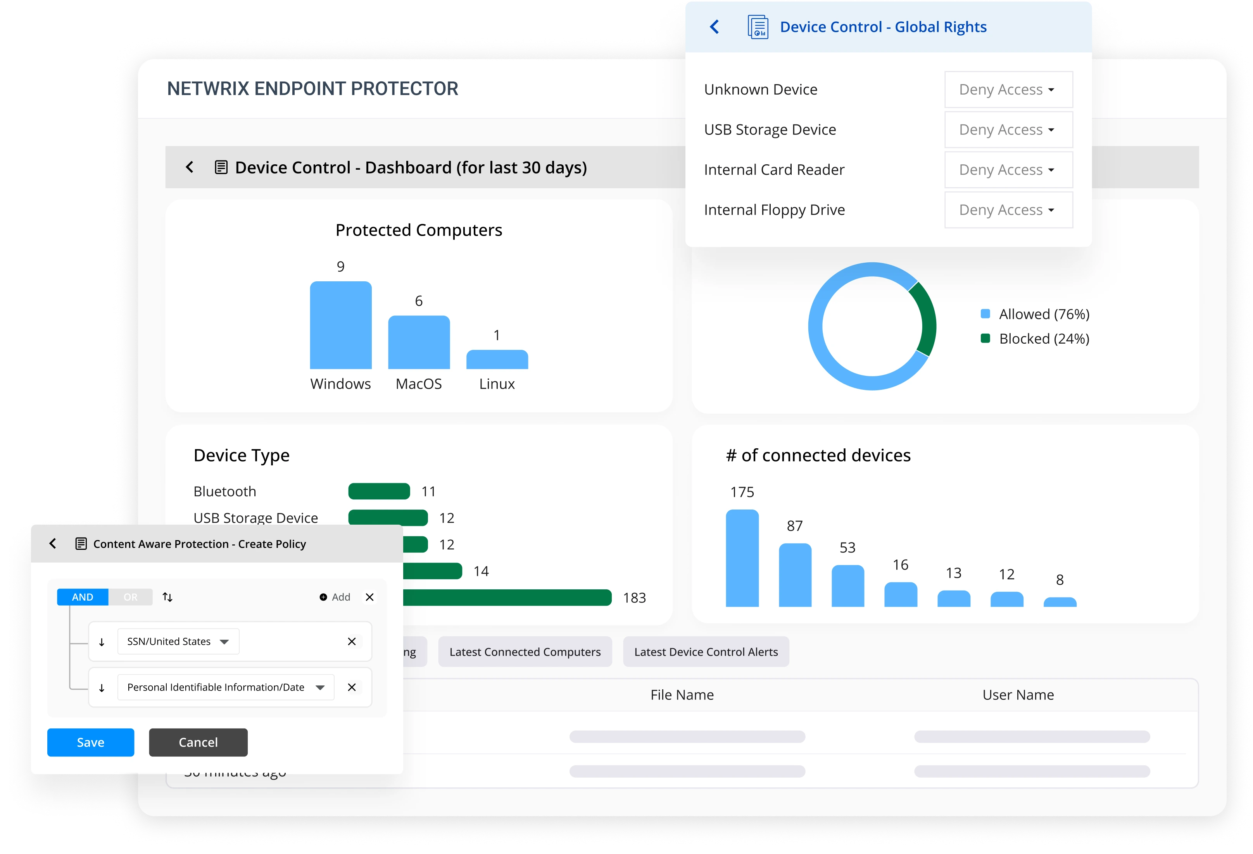Select the AND operator

pyautogui.click(x=83, y=597)
